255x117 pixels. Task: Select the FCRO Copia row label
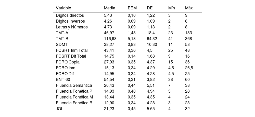pyautogui.click(x=68, y=62)
